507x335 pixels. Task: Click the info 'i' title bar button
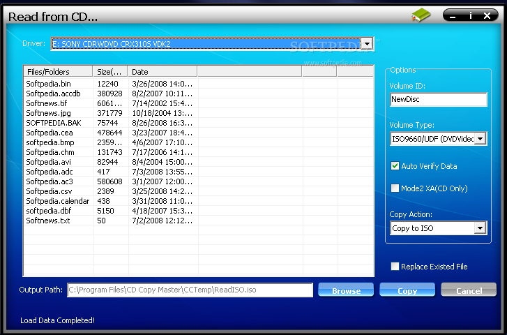471,15
